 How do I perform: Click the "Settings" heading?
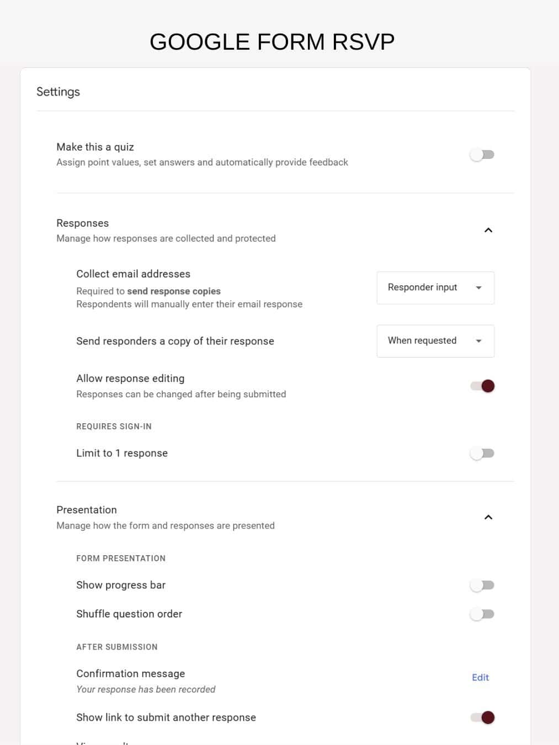click(58, 92)
